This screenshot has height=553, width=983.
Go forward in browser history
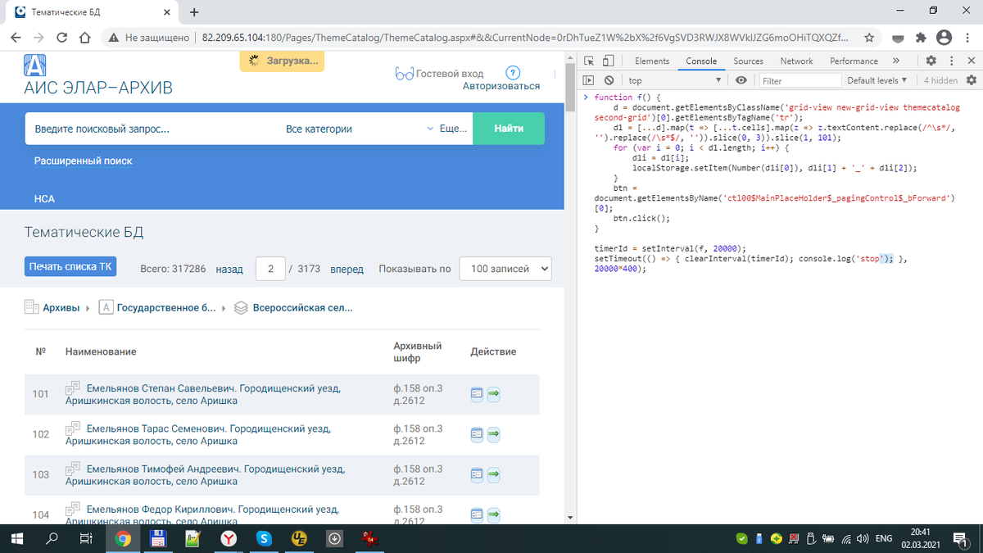[39, 38]
